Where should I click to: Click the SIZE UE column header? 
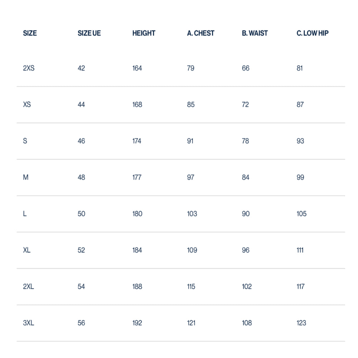89,33
